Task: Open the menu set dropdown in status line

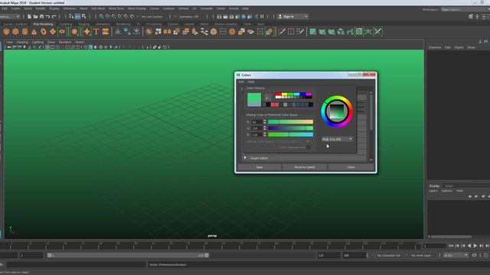Action: [x=10, y=16]
